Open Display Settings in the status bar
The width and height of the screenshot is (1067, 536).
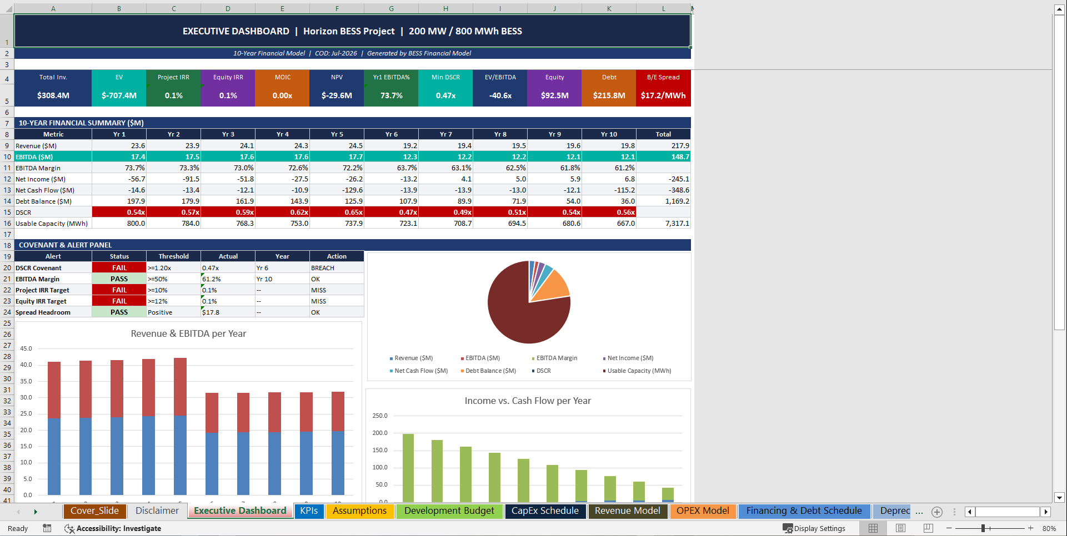coord(814,528)
